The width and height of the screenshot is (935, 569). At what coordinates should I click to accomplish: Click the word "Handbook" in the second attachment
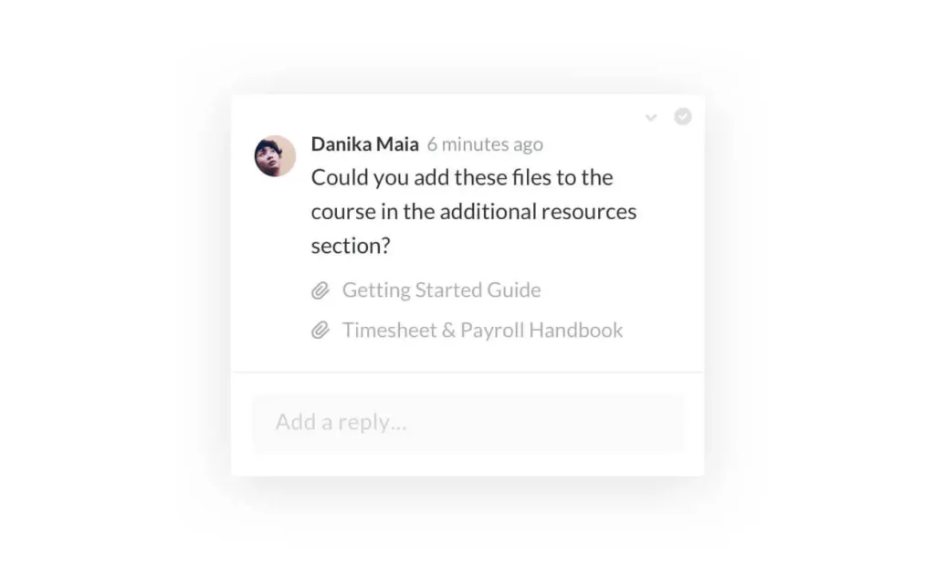579,331
